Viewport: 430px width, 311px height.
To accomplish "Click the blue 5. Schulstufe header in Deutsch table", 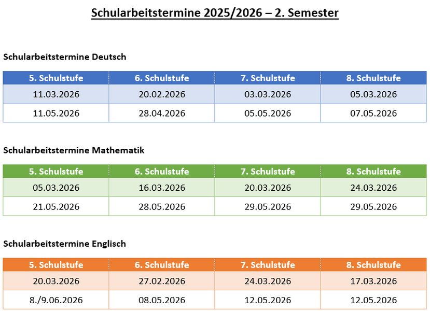I will coord(56,78).
